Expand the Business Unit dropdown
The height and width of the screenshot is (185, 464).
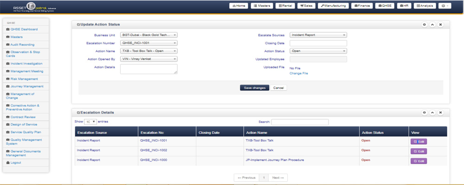(x=148, y=35)
